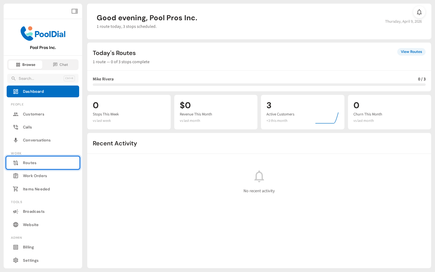Open Work Orders via clipboard icon

(16, 176)
